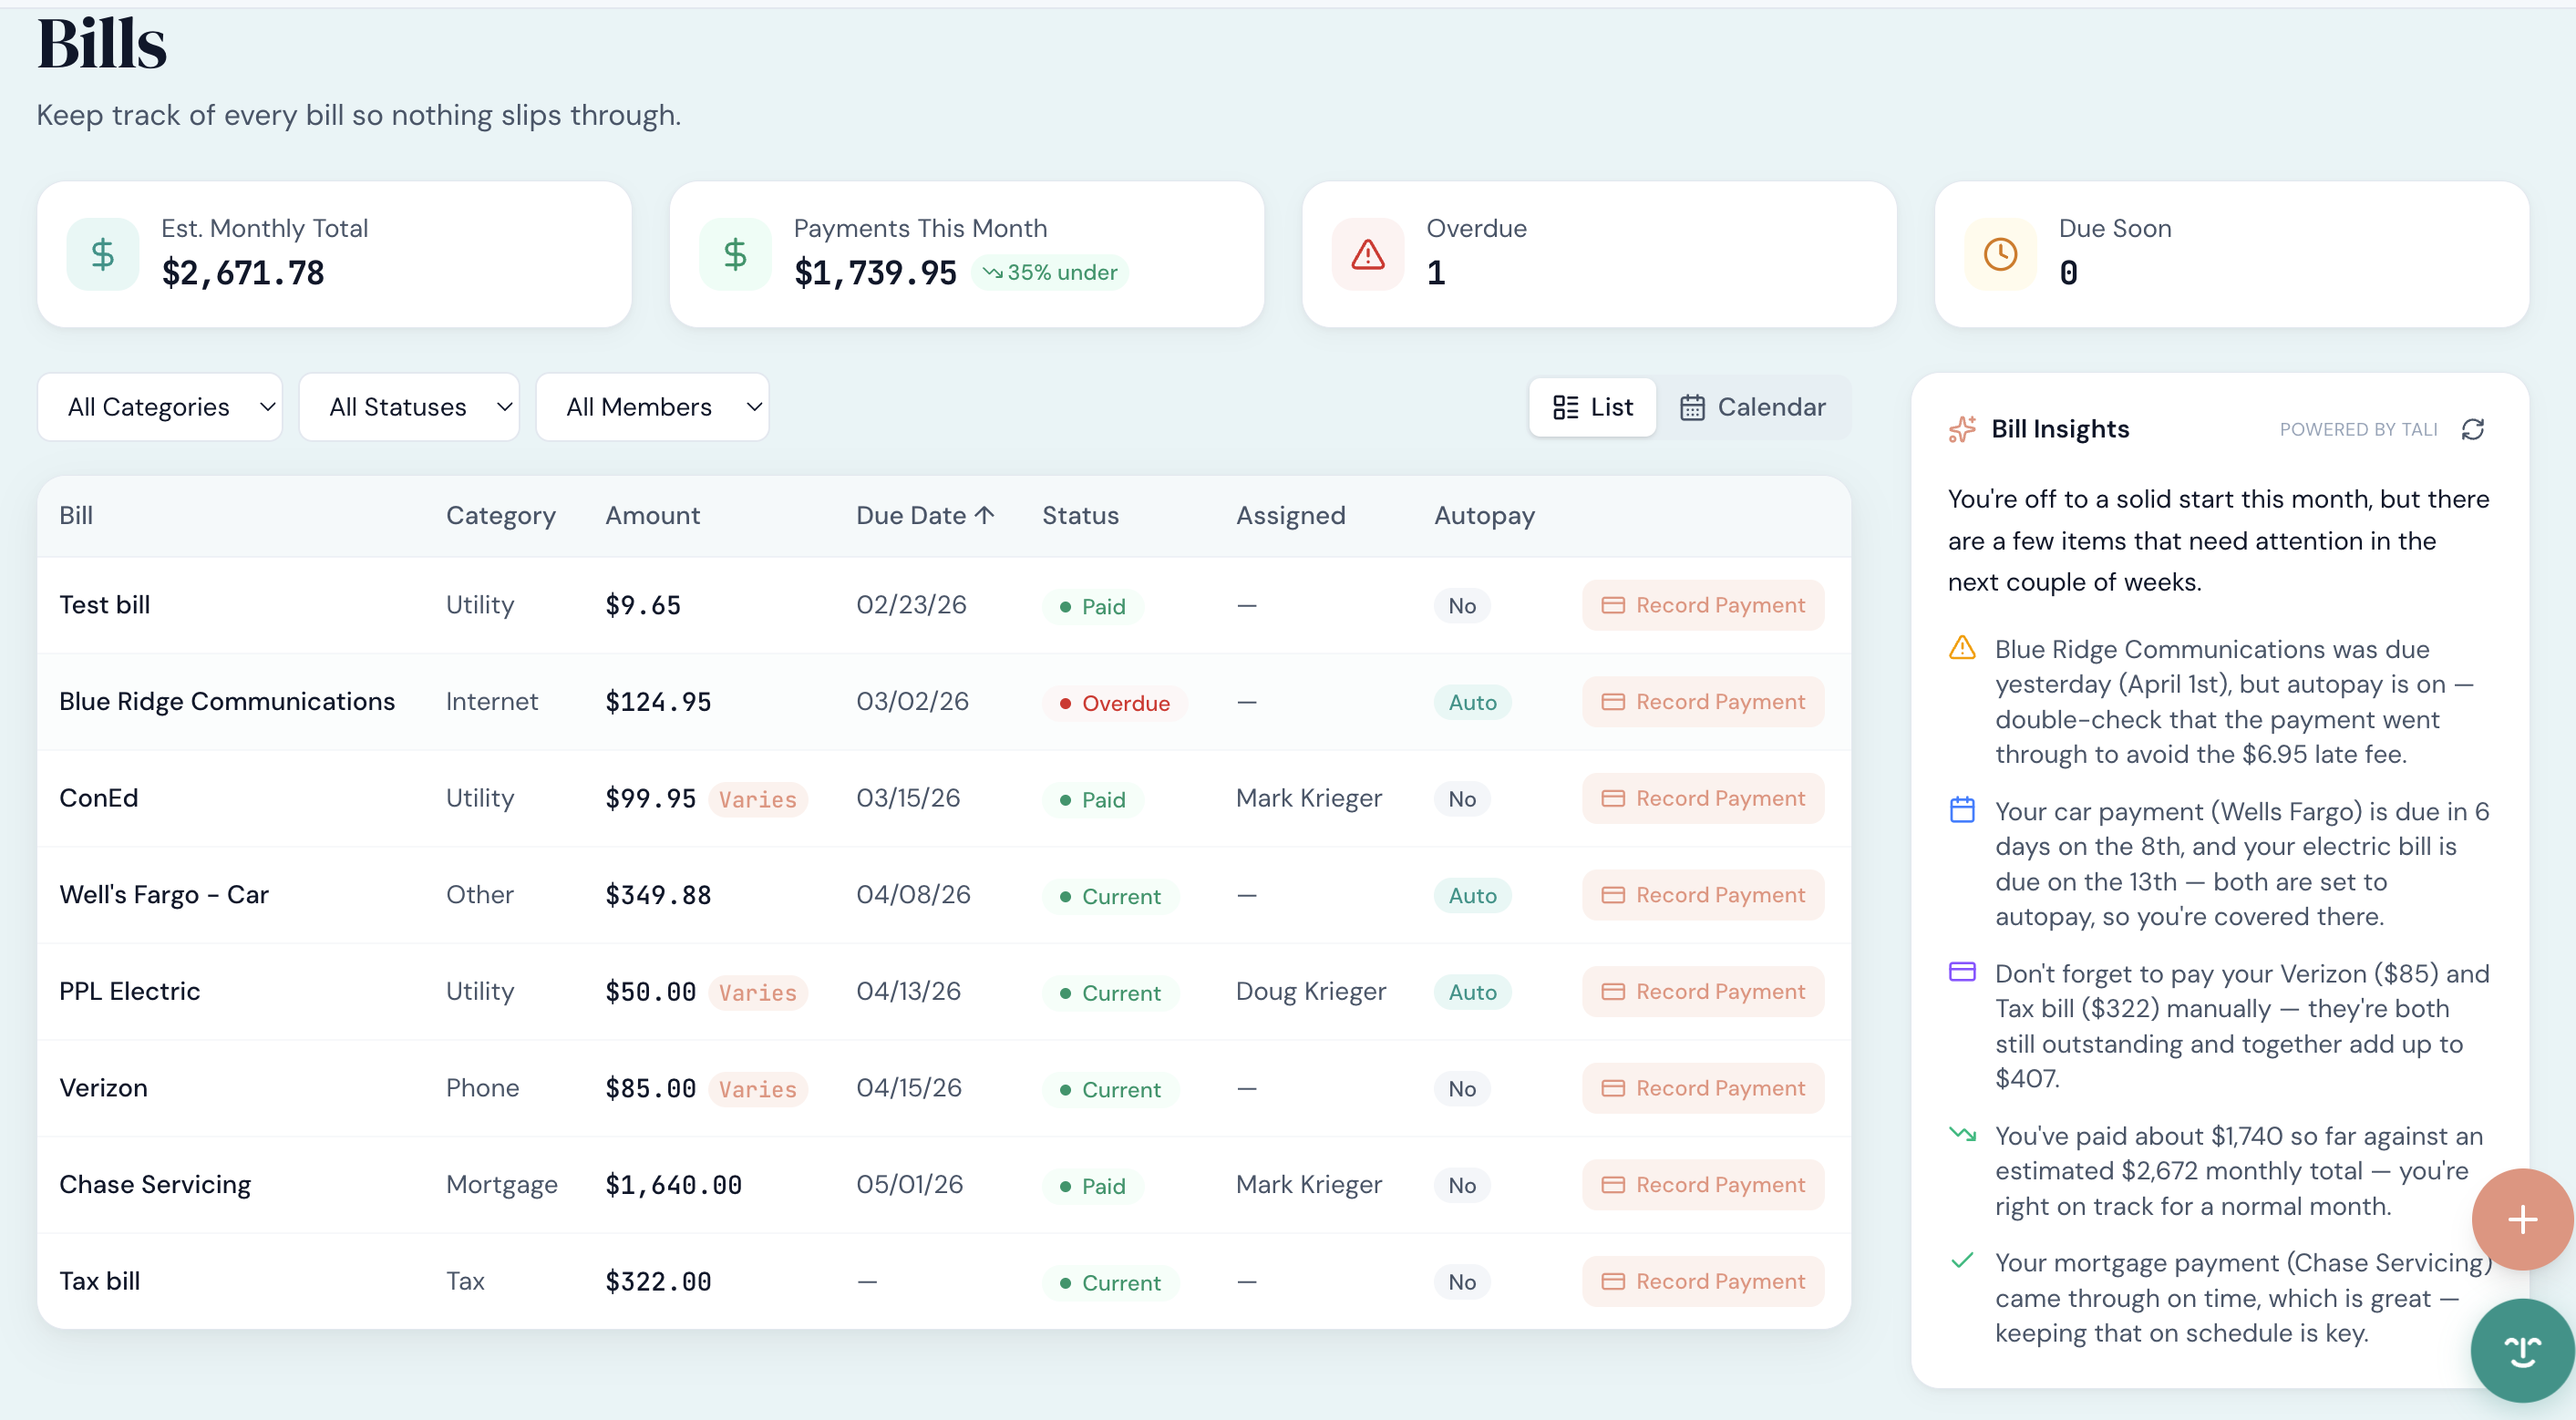This screenshot has height=1420, width=2576.
Task: Select the List view tab
Action: click(1593, 407)
